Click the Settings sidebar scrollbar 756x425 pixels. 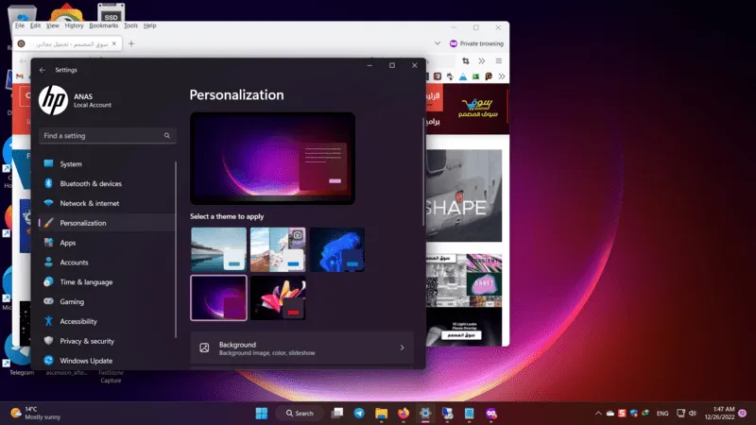[176, 249]
